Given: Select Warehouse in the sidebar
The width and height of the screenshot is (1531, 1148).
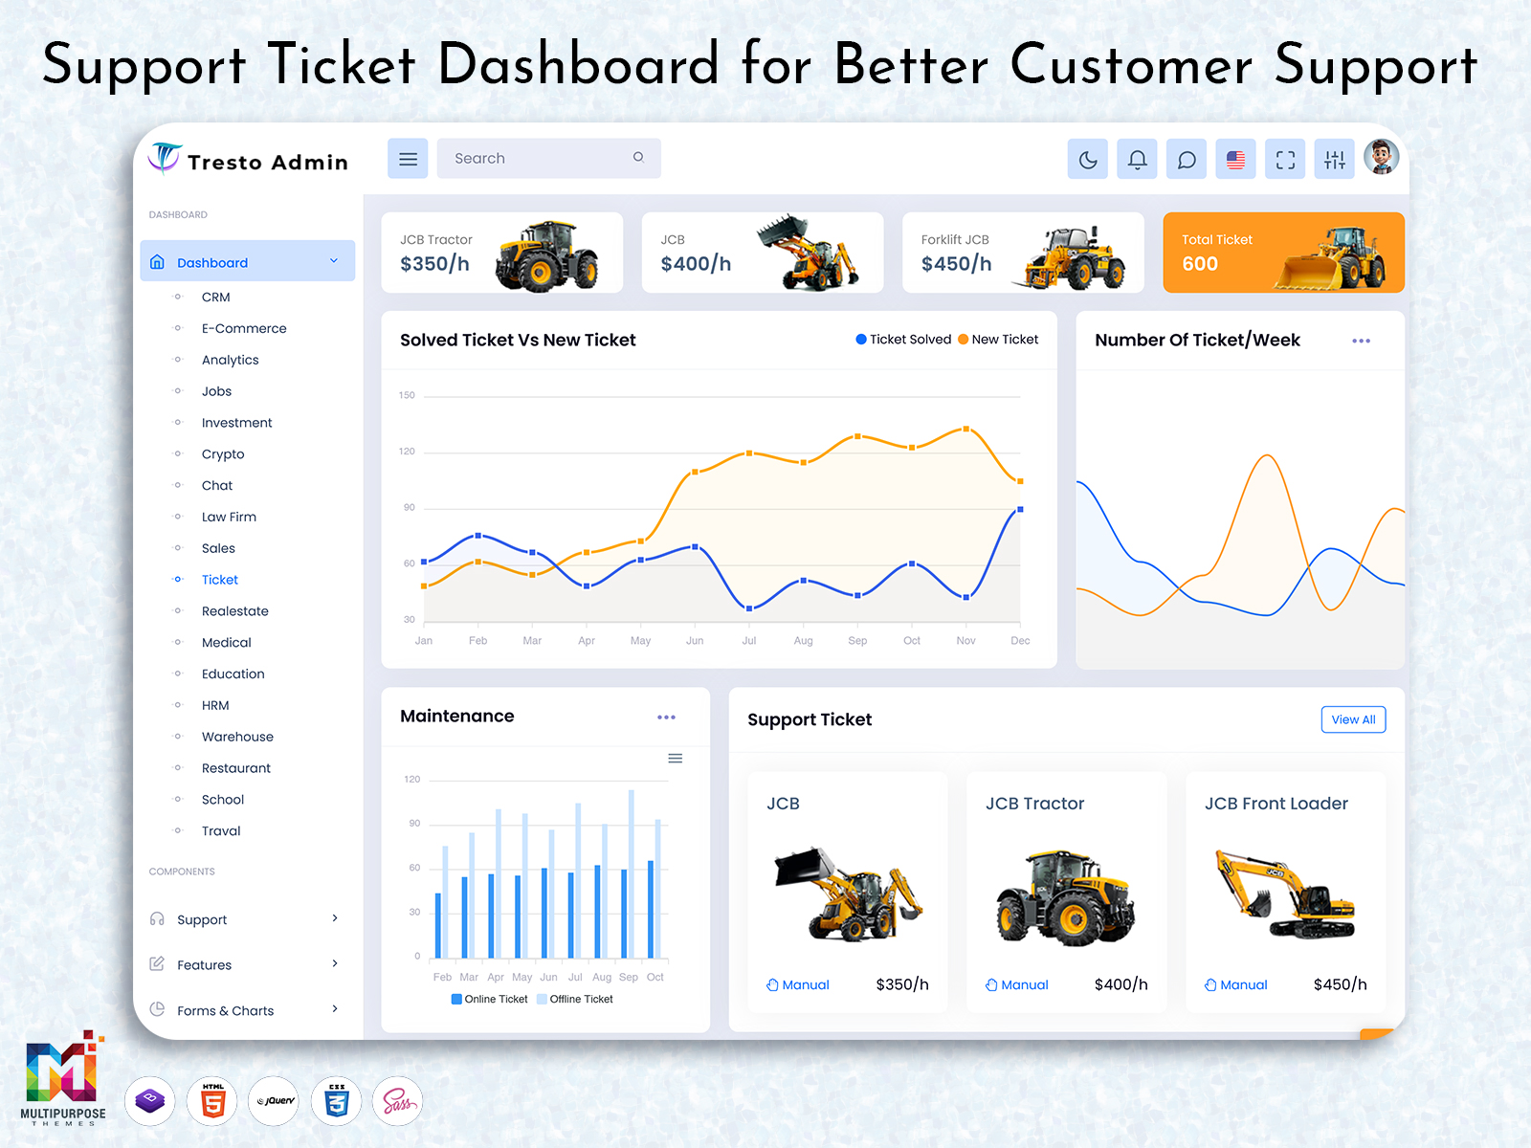Looking at the screenshot, I should (x=237, y=737).
